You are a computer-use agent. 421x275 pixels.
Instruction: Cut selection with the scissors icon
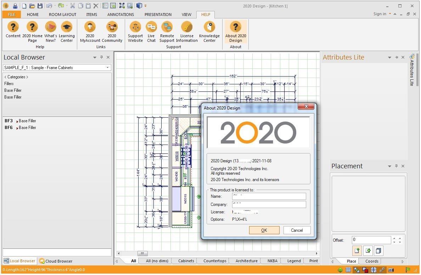pyautogui.click(x=73, y=6)
